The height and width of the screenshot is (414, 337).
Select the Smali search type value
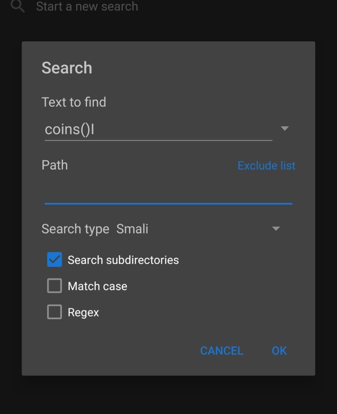click(x=132, y=229)
